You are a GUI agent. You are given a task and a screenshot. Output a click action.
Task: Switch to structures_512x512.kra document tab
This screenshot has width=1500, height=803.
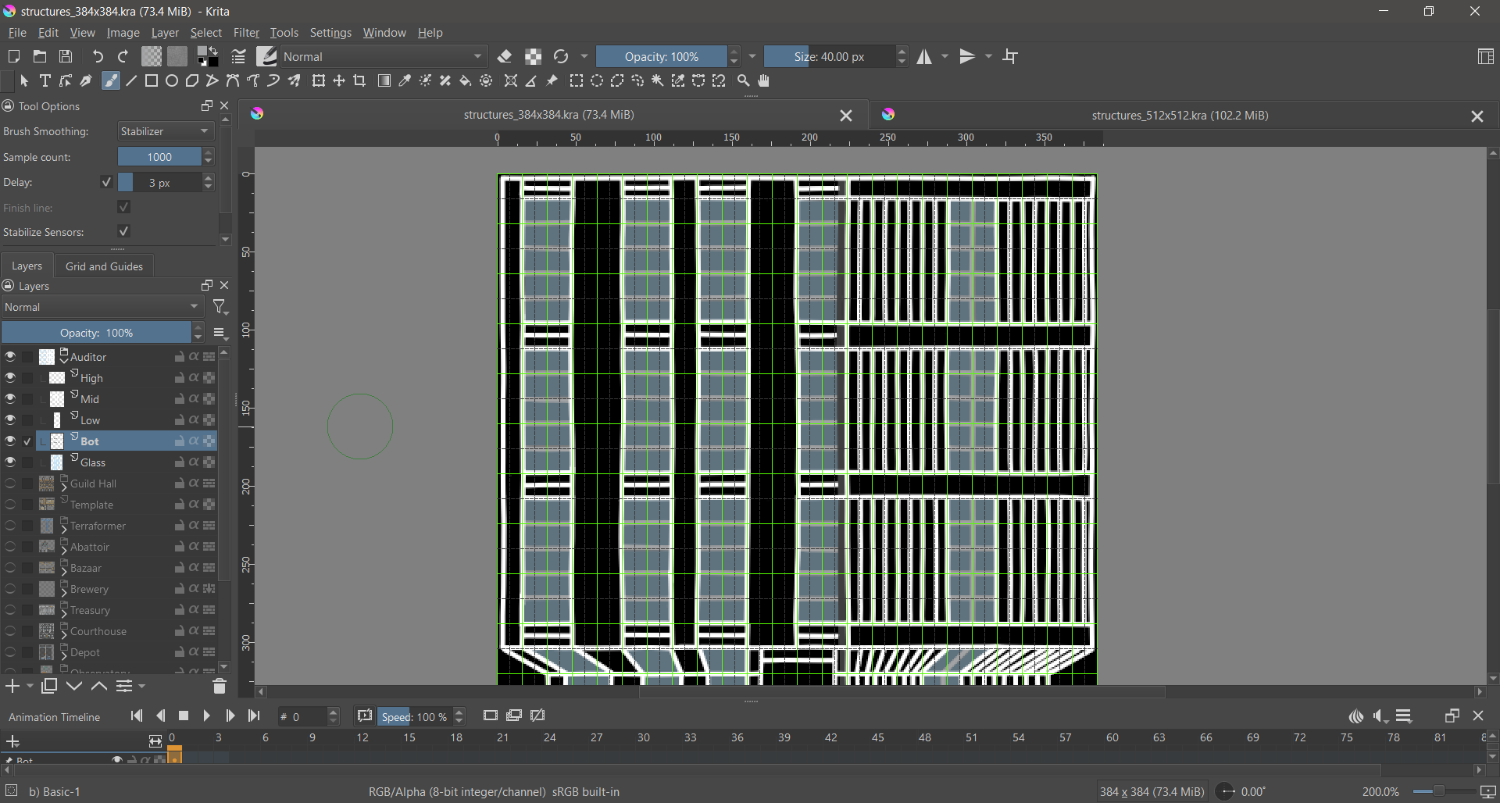point(1178,116)
